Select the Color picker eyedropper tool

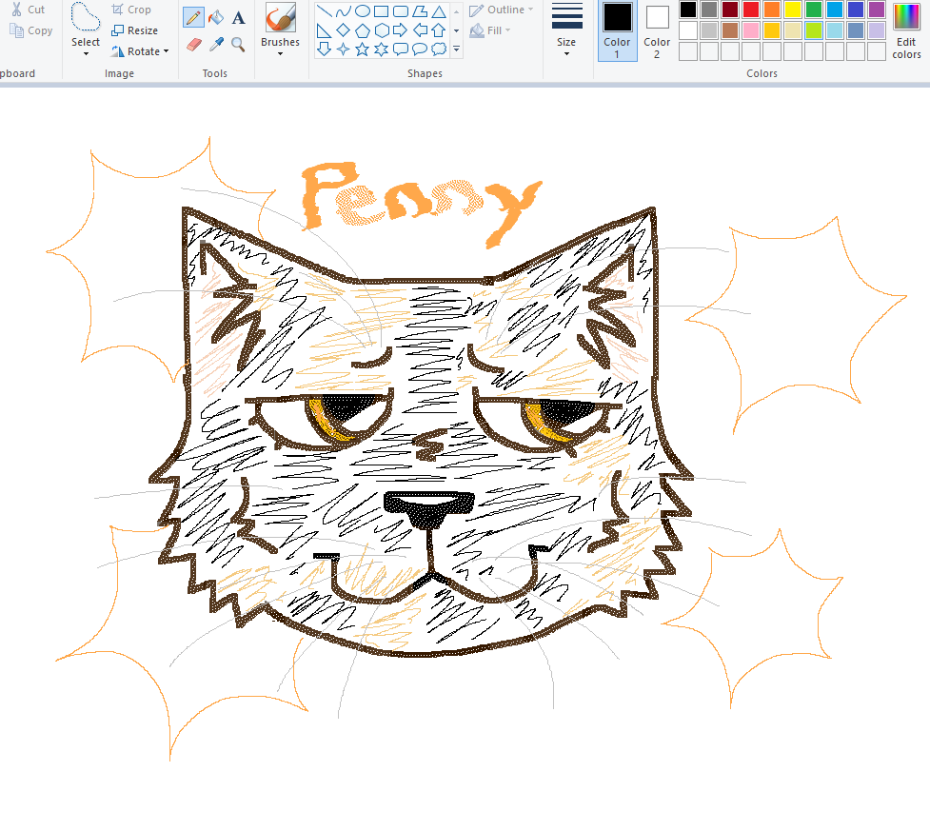pos(216,45)
